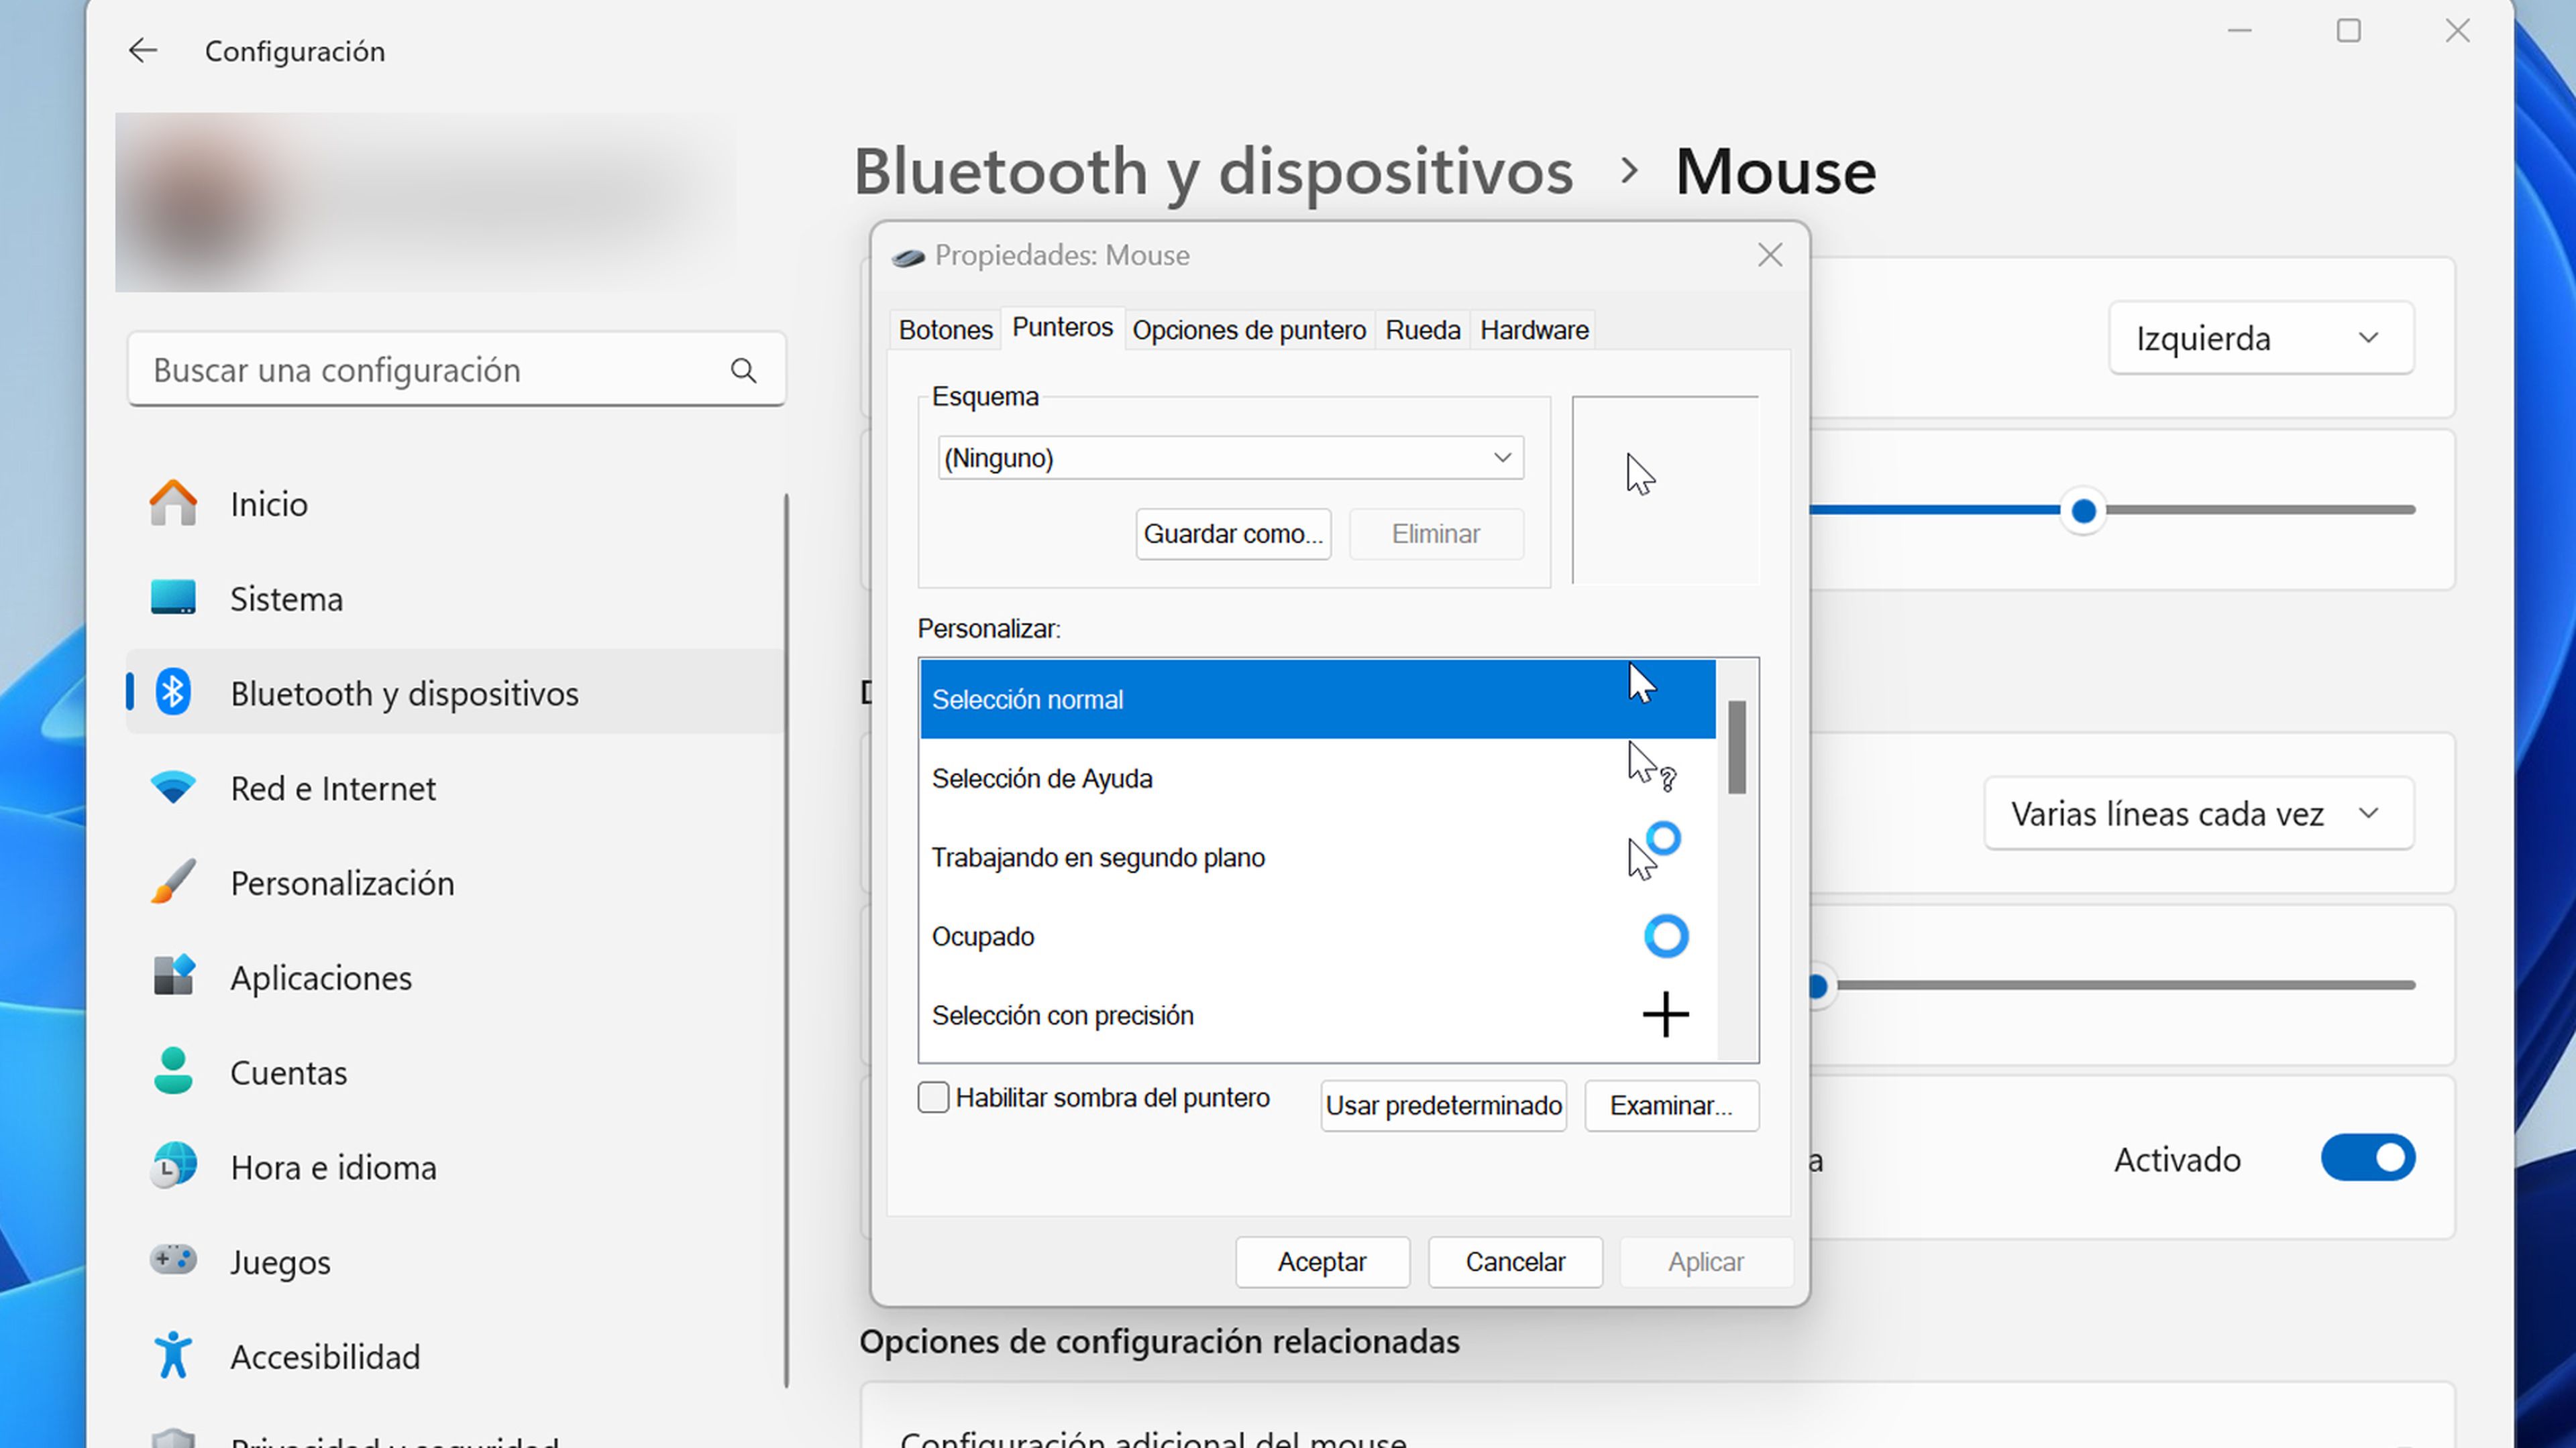
Task: Open the Varias líneas cada vez dropdown
Action: click(2199, 813)
